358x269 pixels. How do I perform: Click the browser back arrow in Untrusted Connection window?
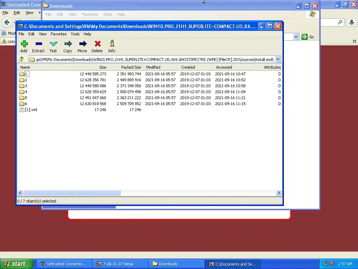tap(7, 22)
